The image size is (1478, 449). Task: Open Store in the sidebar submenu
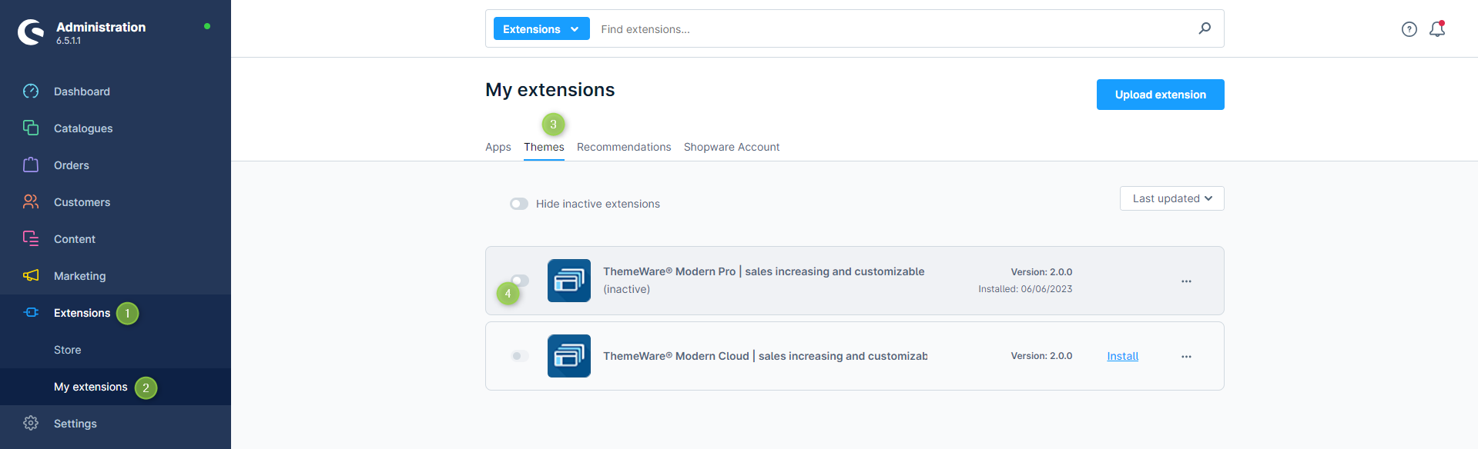pos(68,350)
